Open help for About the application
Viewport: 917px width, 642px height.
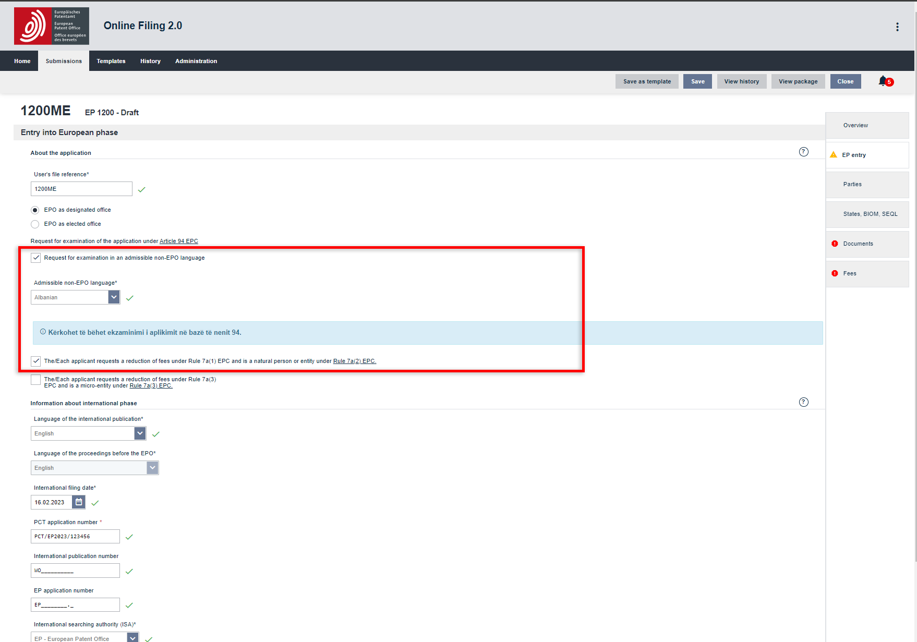[x=803, y=152]
